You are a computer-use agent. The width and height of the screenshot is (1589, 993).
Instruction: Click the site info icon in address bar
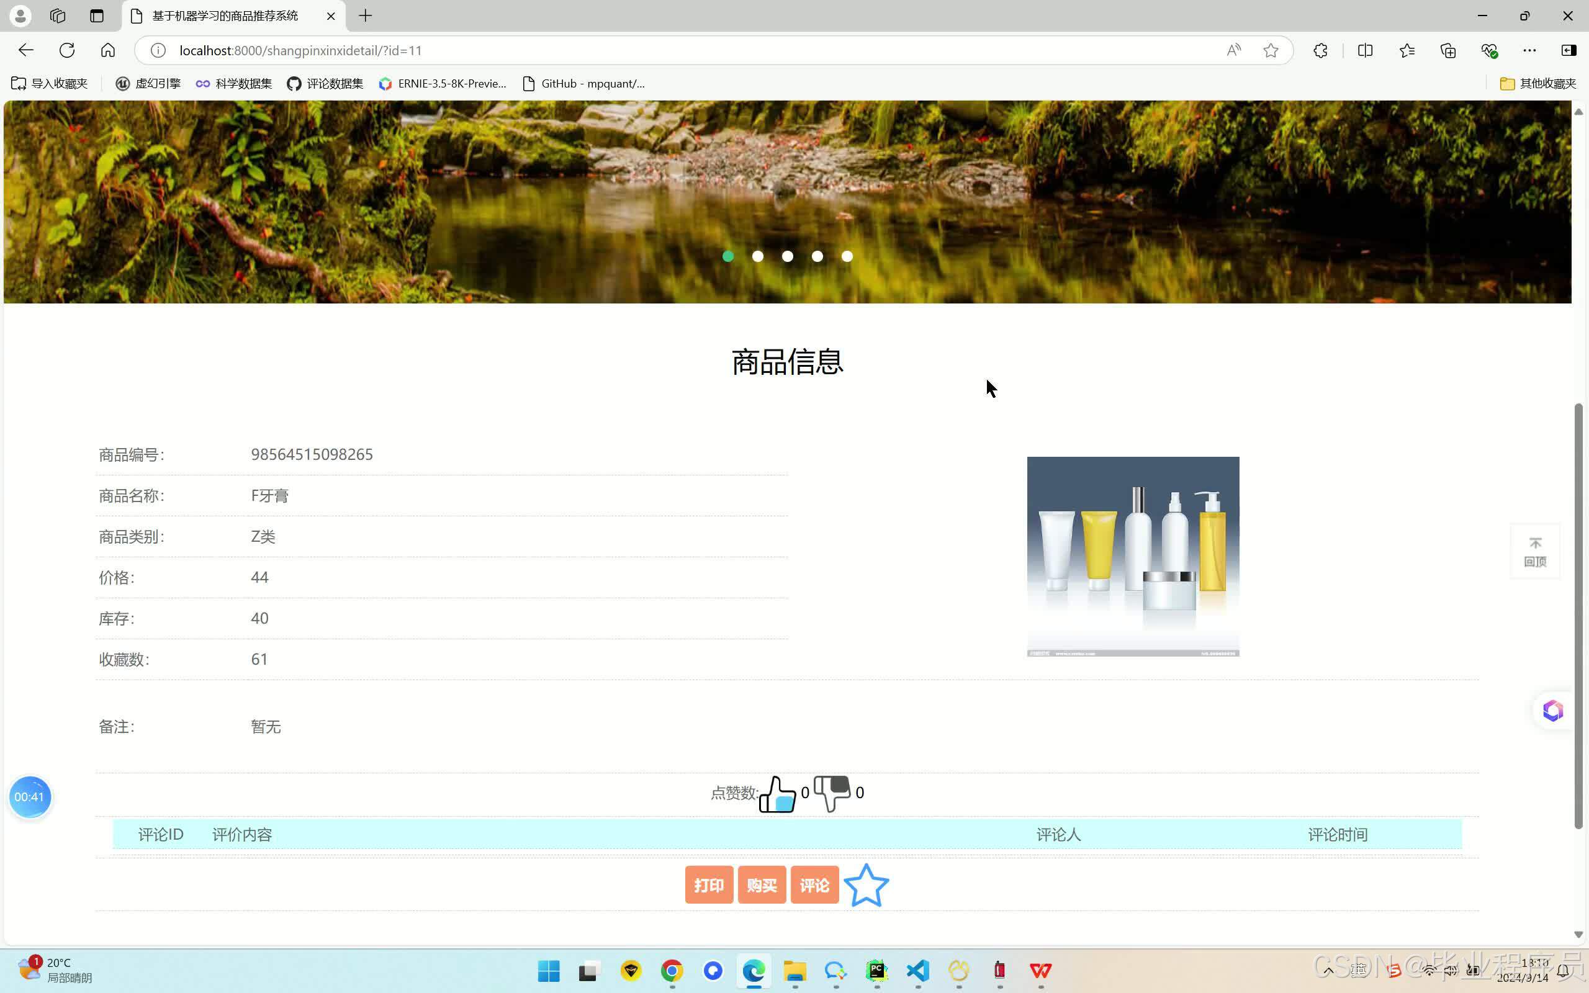pos(158,50)
